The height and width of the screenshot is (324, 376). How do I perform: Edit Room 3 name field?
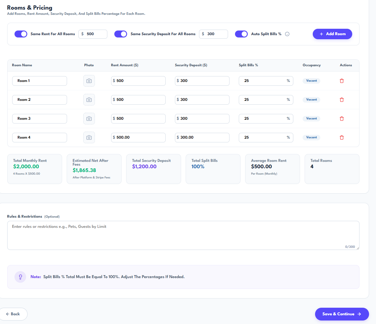pyautogui.click(x=39, y=119)
